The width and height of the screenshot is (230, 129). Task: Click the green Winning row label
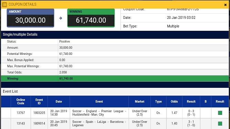click(13, 79)
